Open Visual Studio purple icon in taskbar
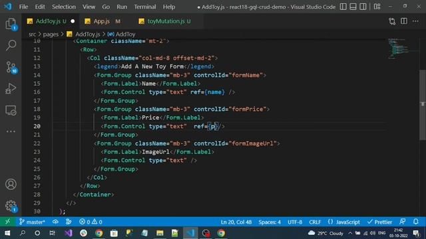 (x=68, y=233)
